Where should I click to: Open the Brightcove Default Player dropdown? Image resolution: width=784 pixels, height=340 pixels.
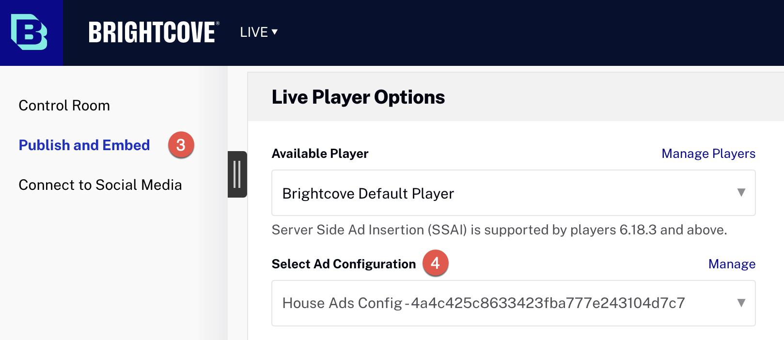pyautogui.click(x=514, y=193)
